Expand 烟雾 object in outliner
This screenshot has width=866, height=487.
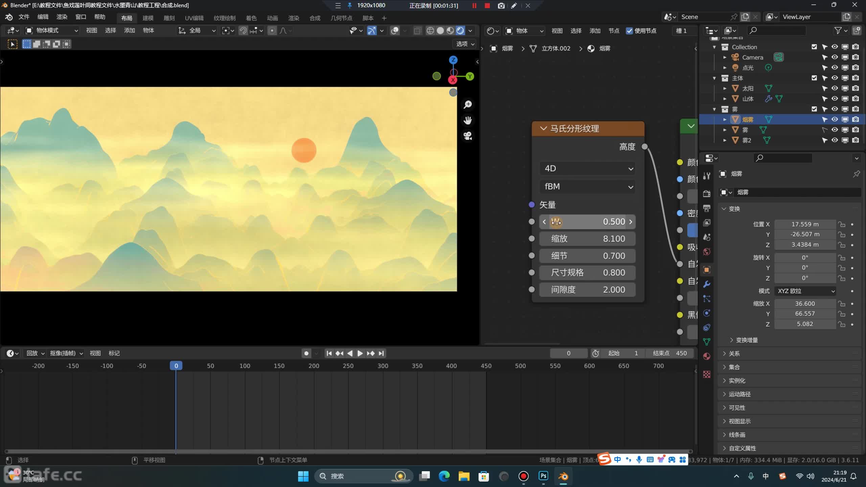(725, 119)
